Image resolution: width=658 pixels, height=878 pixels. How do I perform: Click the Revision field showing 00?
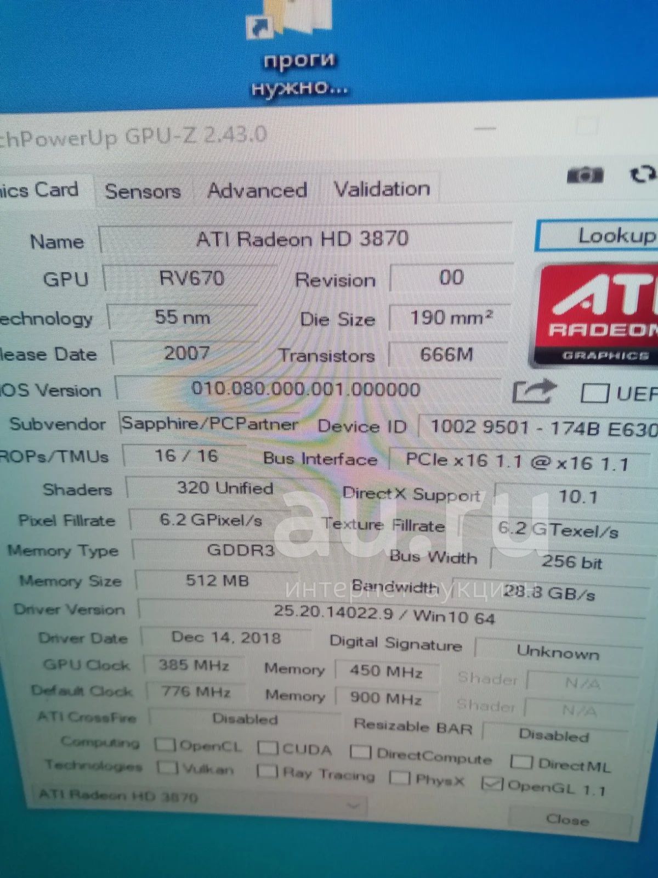click(451, 278)
